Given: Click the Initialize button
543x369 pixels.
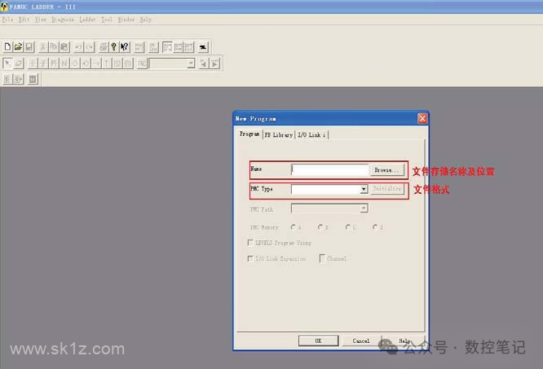Looking at the screenshot, I should pyautogui.click(x=387, y=189).
